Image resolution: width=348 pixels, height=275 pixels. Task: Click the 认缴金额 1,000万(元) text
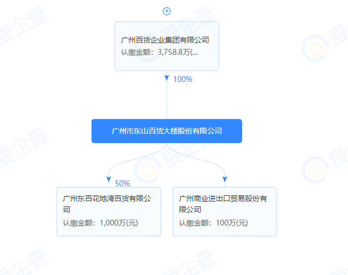point(101,223)
